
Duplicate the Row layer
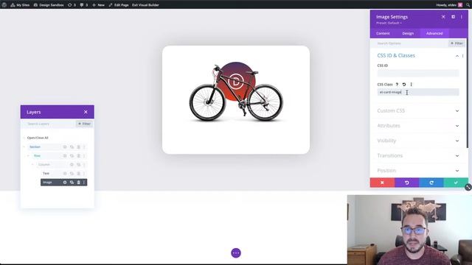(x=72, y=155)
